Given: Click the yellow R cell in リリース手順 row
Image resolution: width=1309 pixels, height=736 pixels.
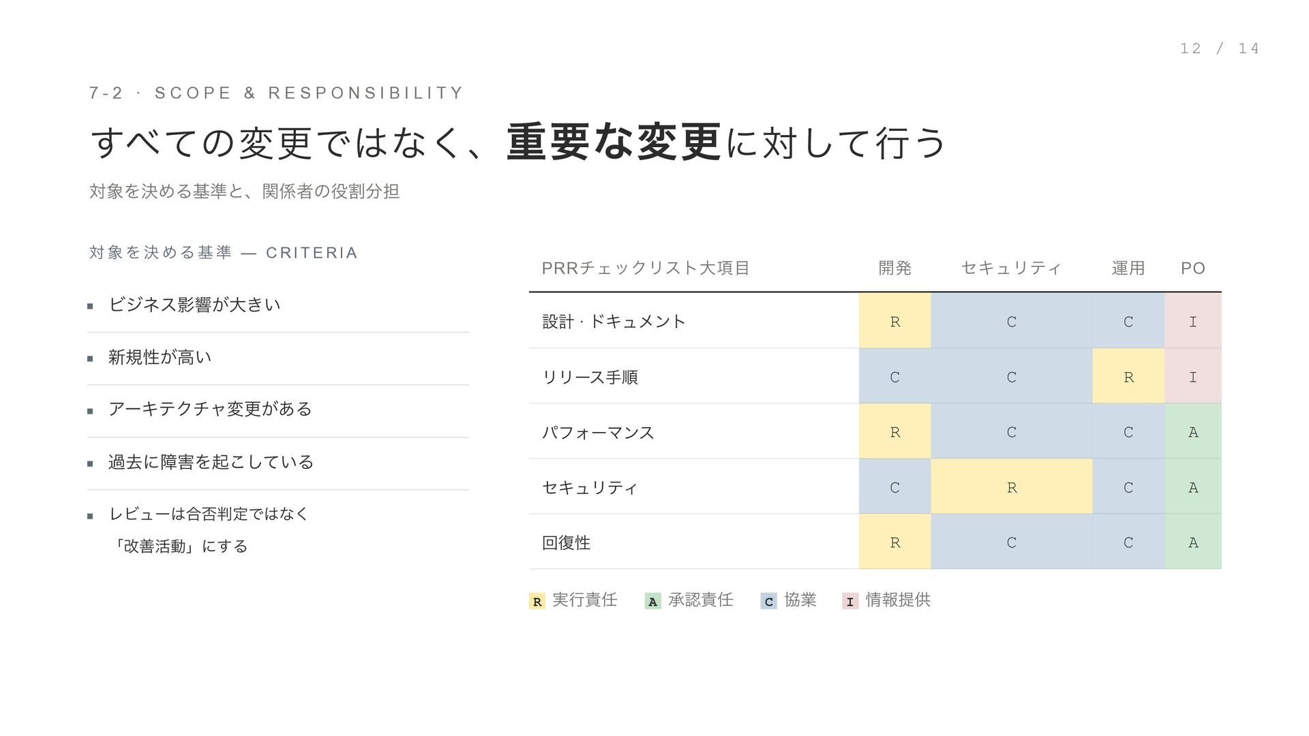Looking at the screenshot, I should [x=1128, y=377].
